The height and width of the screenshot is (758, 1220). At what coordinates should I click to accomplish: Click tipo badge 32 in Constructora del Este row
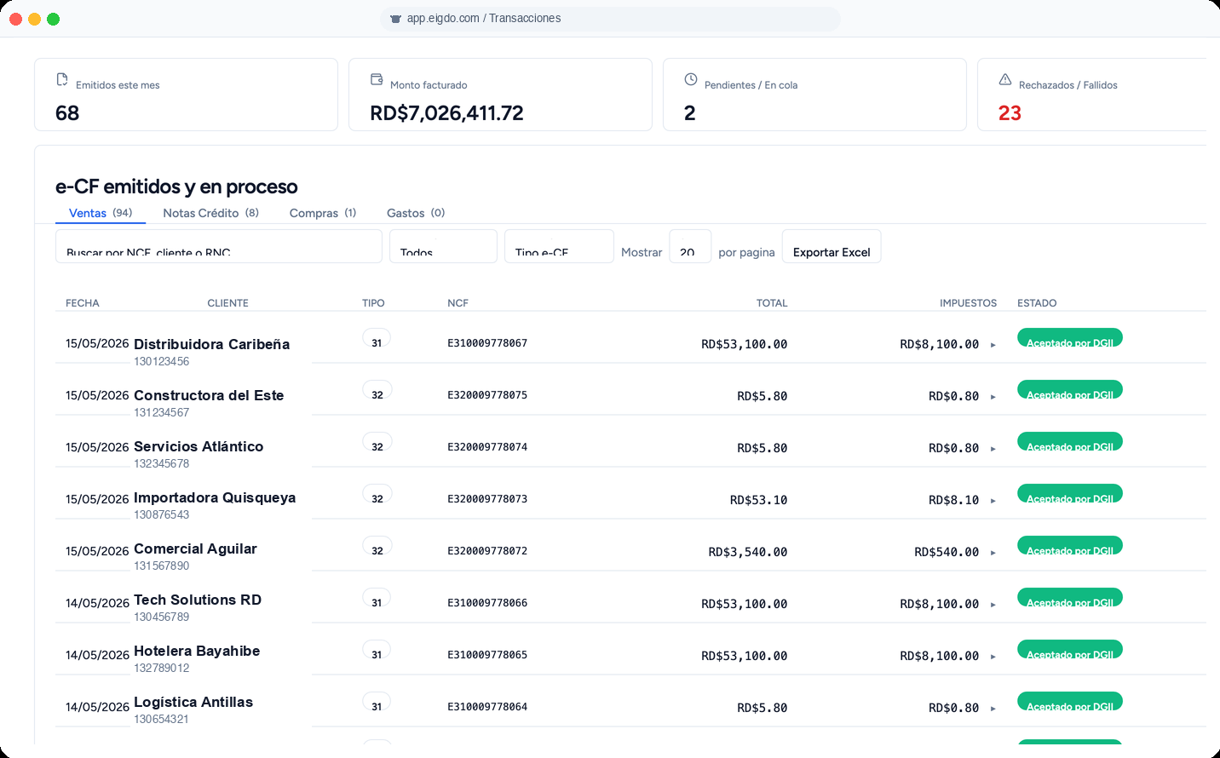377,390
